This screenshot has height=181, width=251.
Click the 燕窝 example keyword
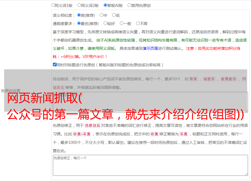click(x=193, y=79)
